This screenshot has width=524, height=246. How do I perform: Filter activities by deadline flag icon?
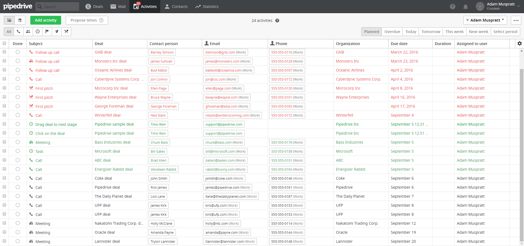tap(47, 32)
